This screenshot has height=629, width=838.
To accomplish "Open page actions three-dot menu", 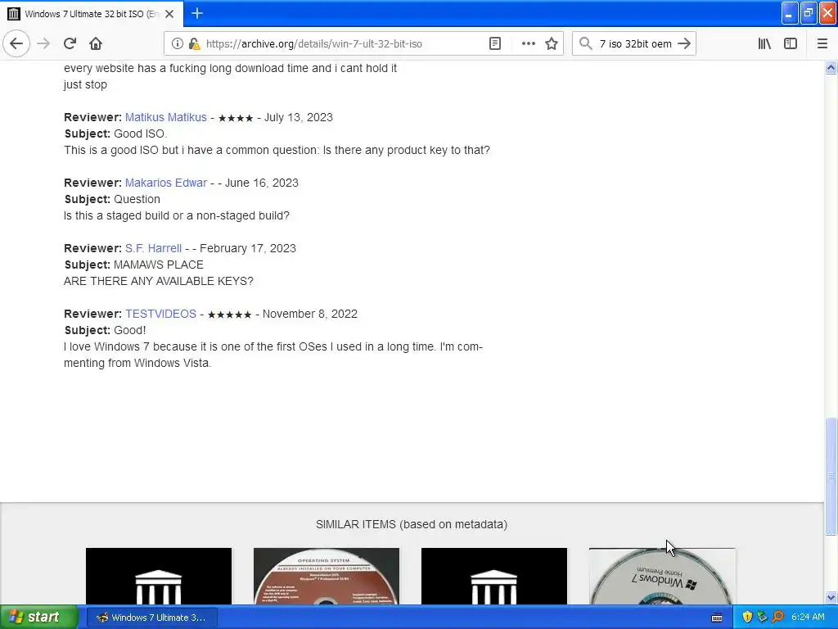I will (x=528, y=43).
